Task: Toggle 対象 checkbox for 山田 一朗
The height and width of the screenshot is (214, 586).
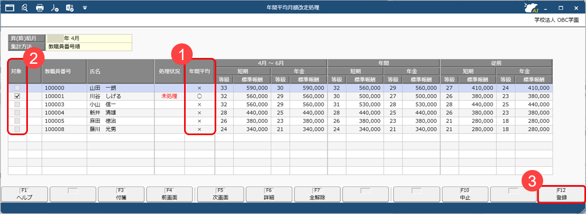Action: 17,88
